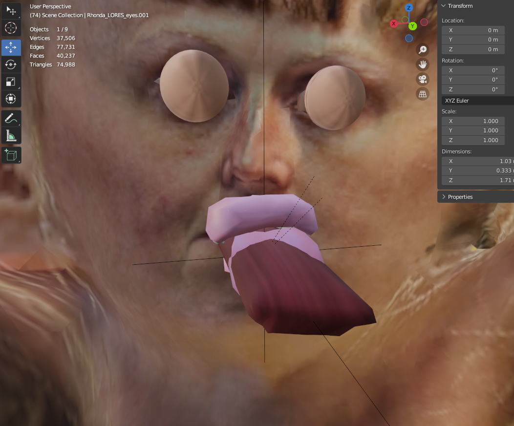The height and width of the screenshot is (426, 514).
Task: Click the negative X red gizmo circle
Action: click(424, 22)
